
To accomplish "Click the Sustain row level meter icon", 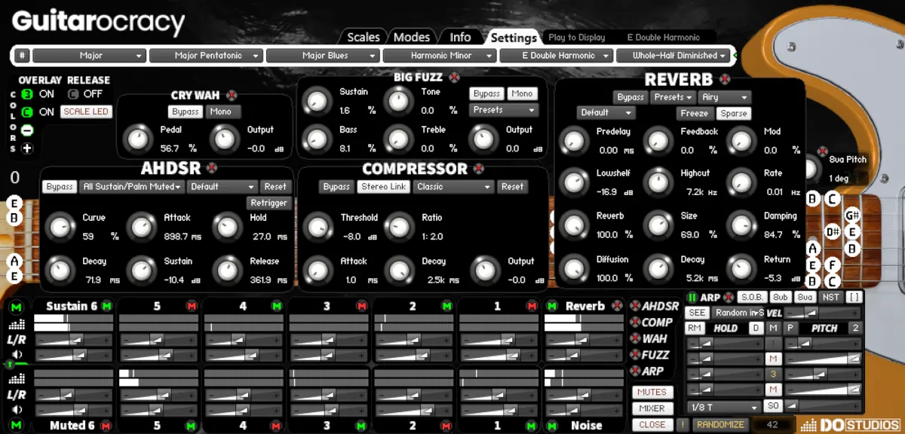I will point(16,324).
